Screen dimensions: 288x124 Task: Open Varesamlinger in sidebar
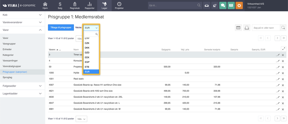tap(10, 61)
